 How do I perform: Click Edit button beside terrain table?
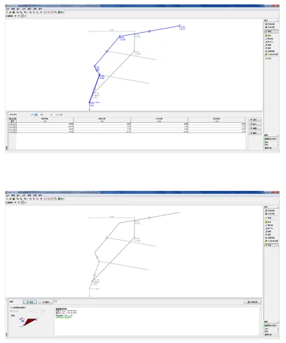click(x=255, y=128)
